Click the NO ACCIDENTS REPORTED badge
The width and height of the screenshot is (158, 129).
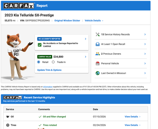49,39
